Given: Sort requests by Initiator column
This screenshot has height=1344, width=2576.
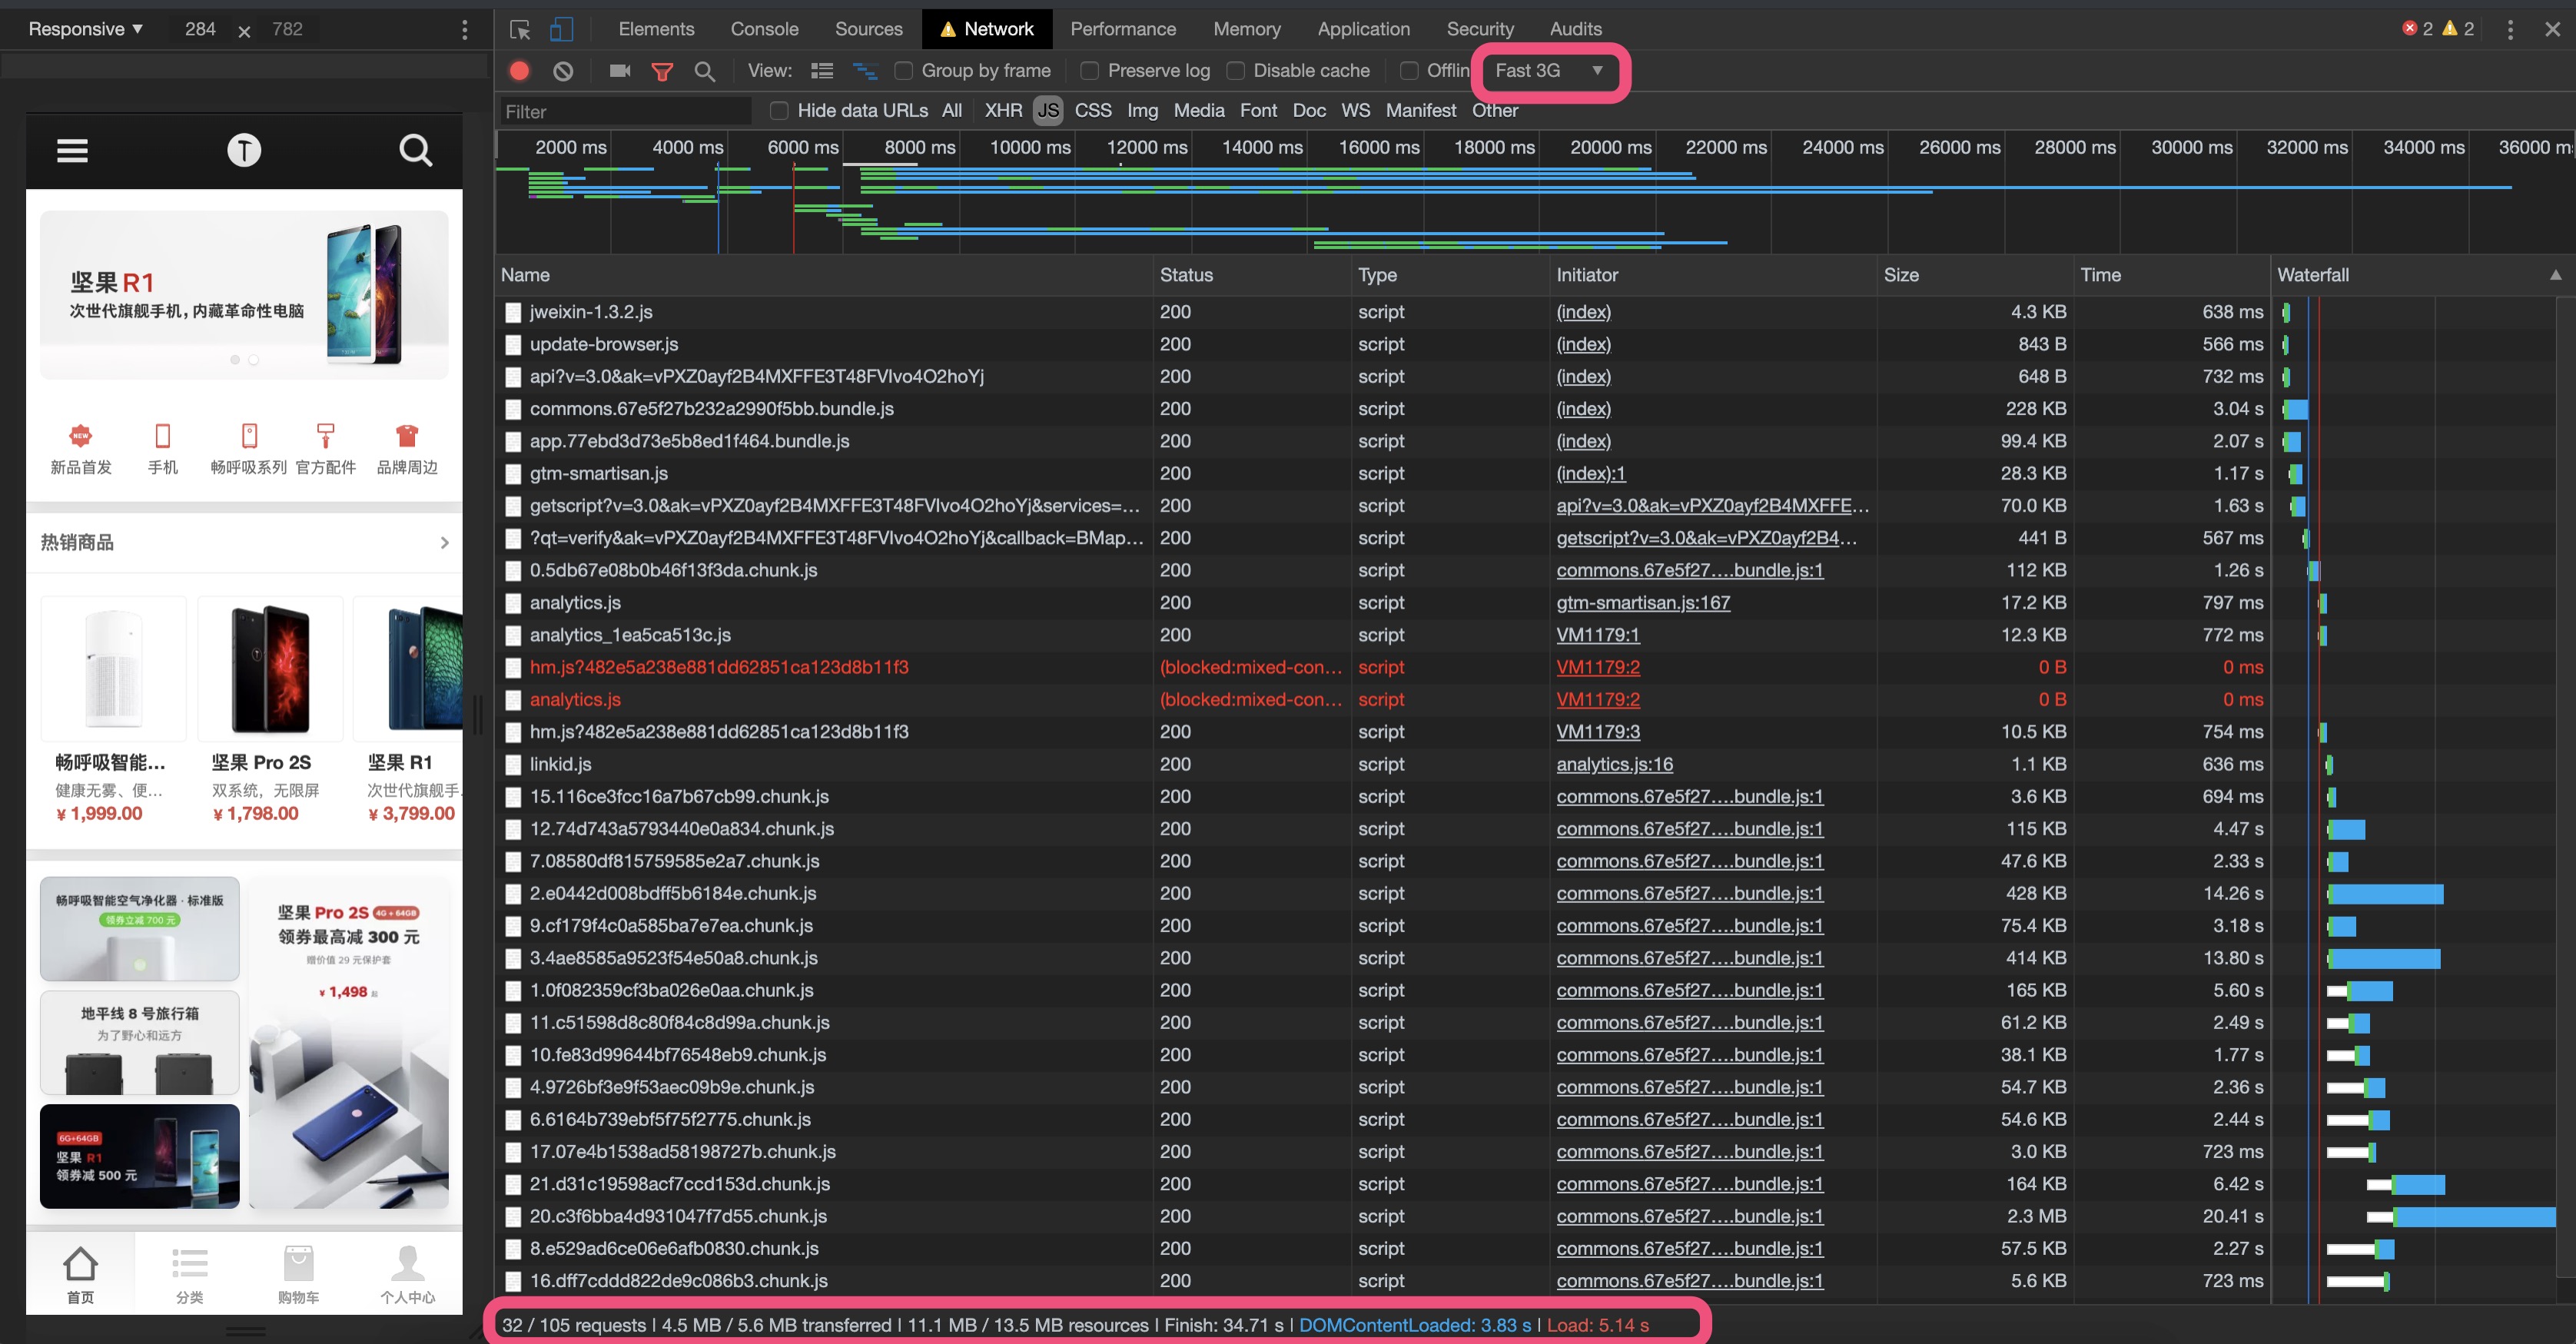Looking at the screenshot, I should [x=1713, y=275].
